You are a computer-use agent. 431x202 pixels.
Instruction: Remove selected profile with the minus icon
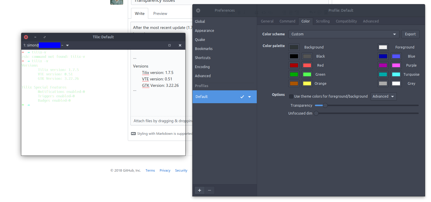(x=210, y=190)
